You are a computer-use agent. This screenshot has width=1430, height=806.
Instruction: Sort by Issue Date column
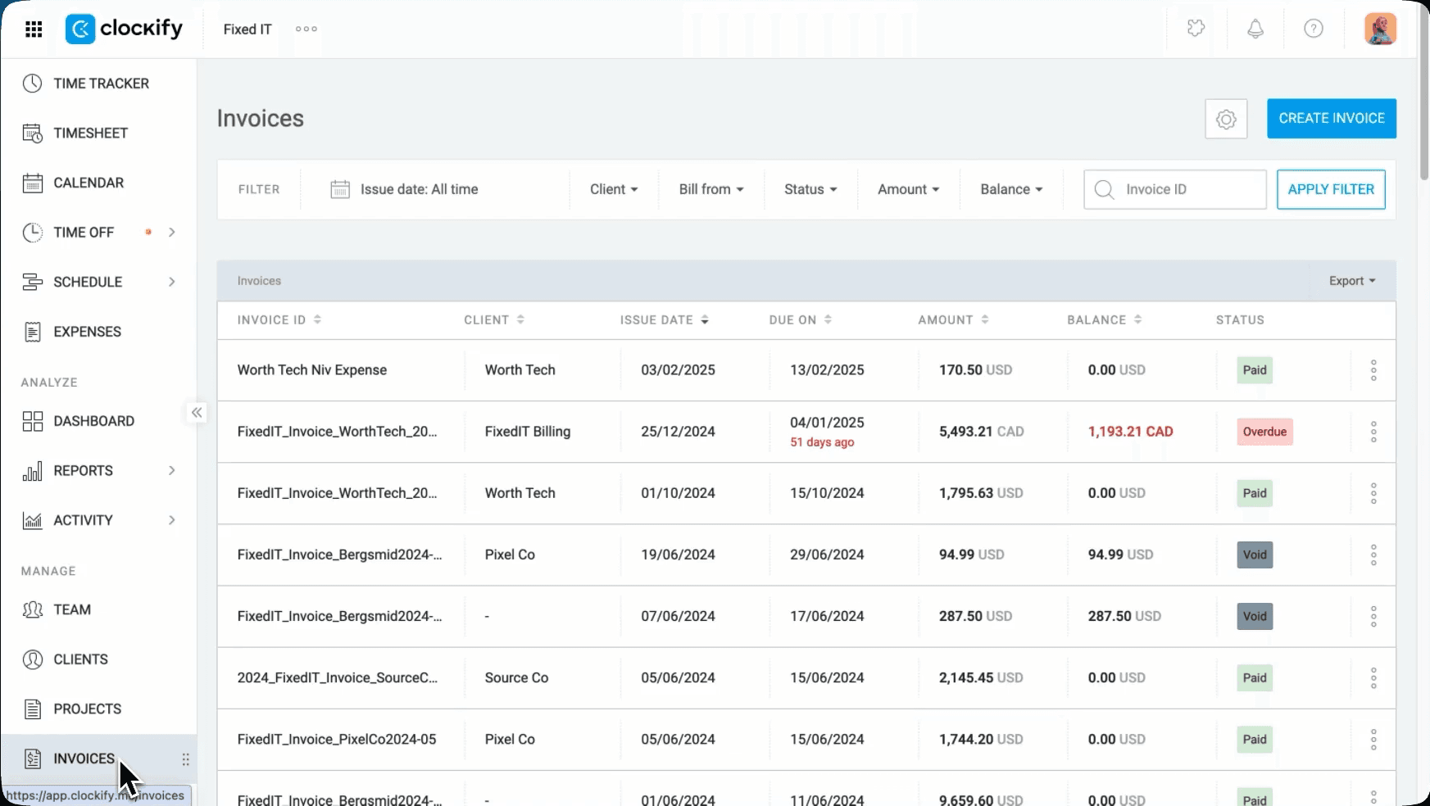(664, 320)
